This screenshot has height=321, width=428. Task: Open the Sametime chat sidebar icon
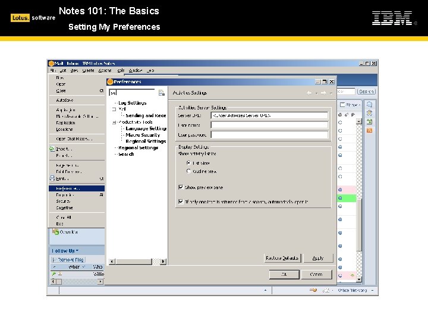[369, 105]
